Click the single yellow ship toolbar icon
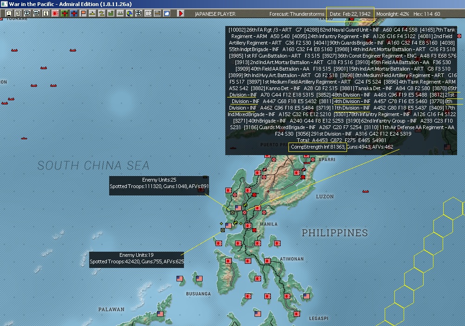465x326 pixels. click(92, 13)
